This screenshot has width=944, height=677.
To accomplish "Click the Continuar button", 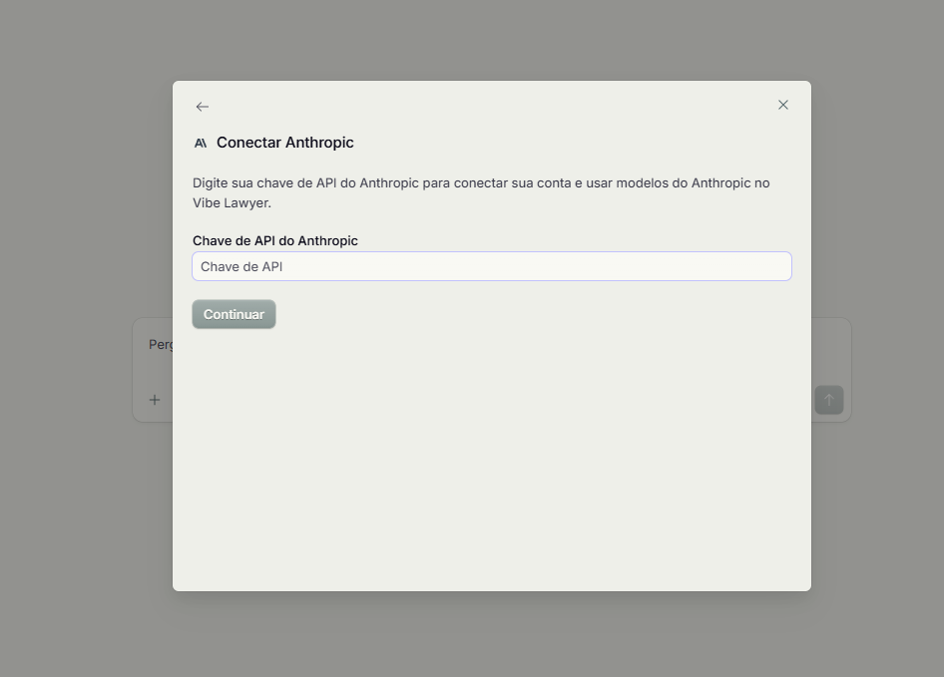I will [x=234, y=314].
